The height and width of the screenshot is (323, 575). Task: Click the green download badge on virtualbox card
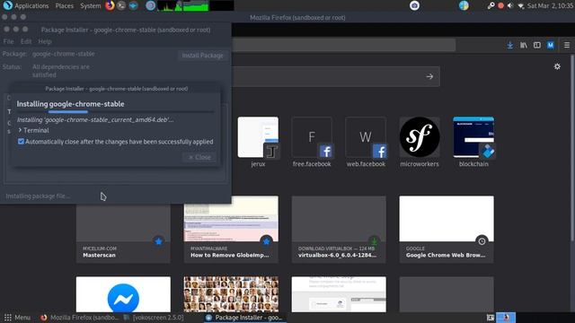pos(374,241)
